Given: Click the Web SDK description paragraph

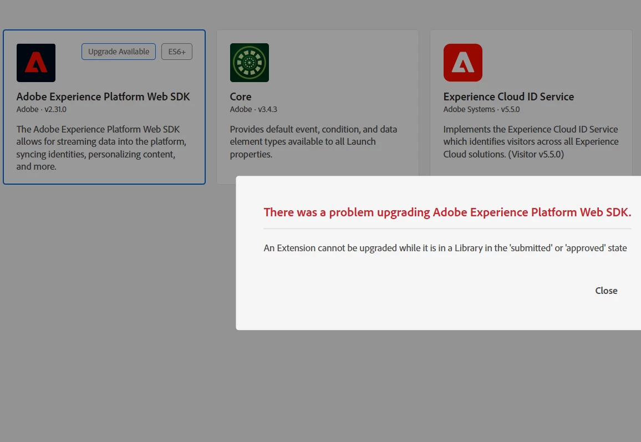Looking at the screenshot, I should pyautogui.click(x=101, y=148).
